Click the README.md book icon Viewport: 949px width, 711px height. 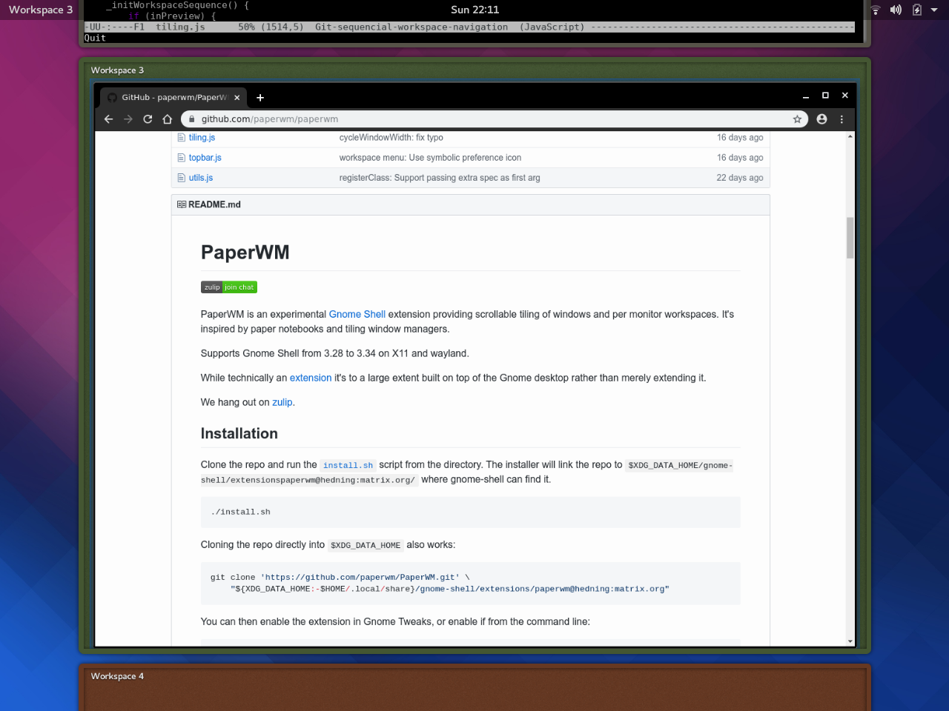(x=182, y=204)
